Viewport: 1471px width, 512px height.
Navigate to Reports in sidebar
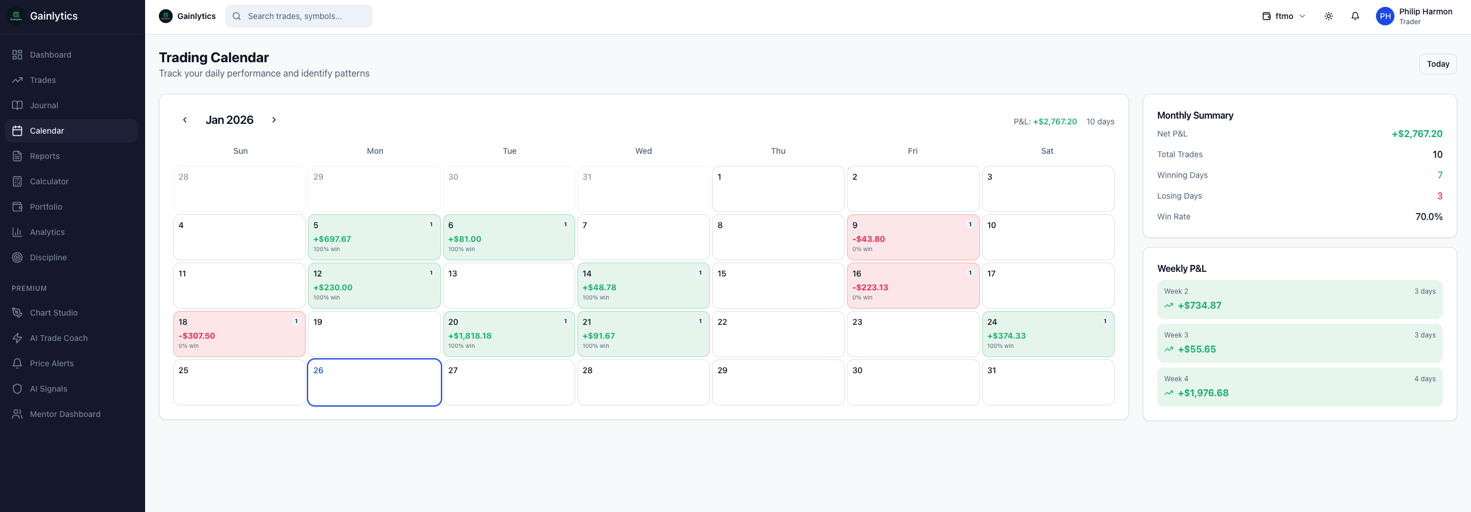[45, 156]
